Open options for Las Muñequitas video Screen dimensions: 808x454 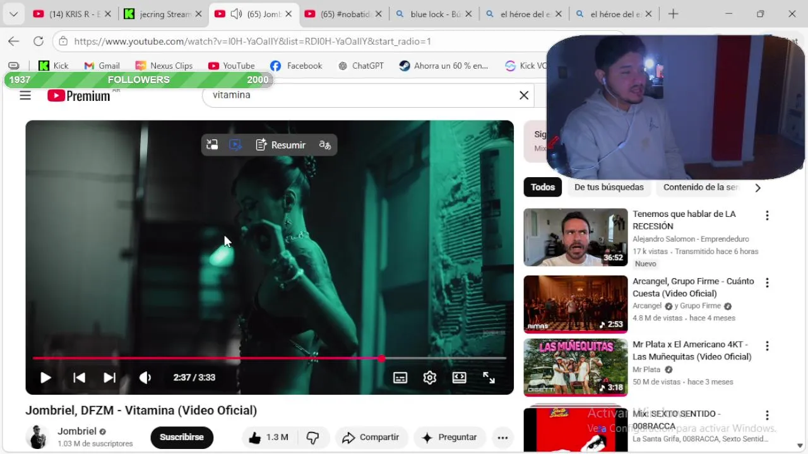[767, 346]
